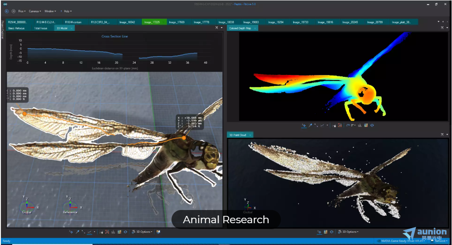The width and height of the screenshot is (452, 245).
Task: Click the orange end marker on dragonfly thorax
Action: pyautogui.click(x=184, y=138)
